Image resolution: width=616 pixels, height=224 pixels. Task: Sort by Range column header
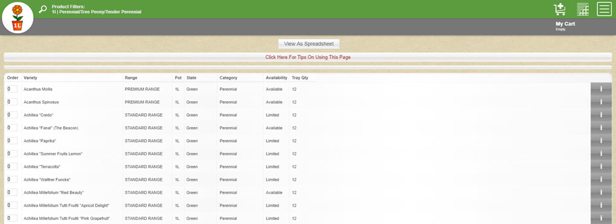[x=131, y=78]
